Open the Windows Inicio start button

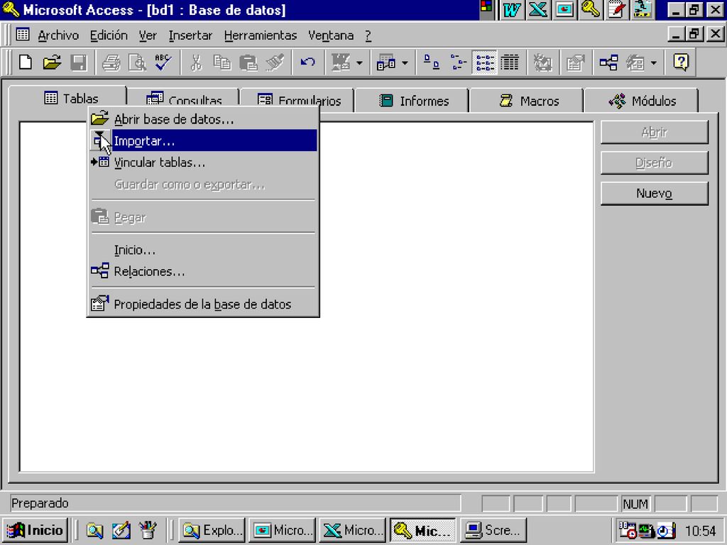click(x=36, y=530)
